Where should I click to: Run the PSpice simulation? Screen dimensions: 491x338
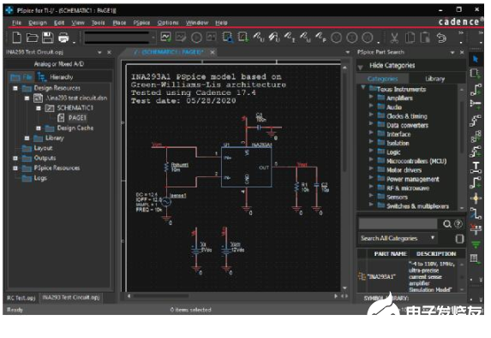coord(196,38)
